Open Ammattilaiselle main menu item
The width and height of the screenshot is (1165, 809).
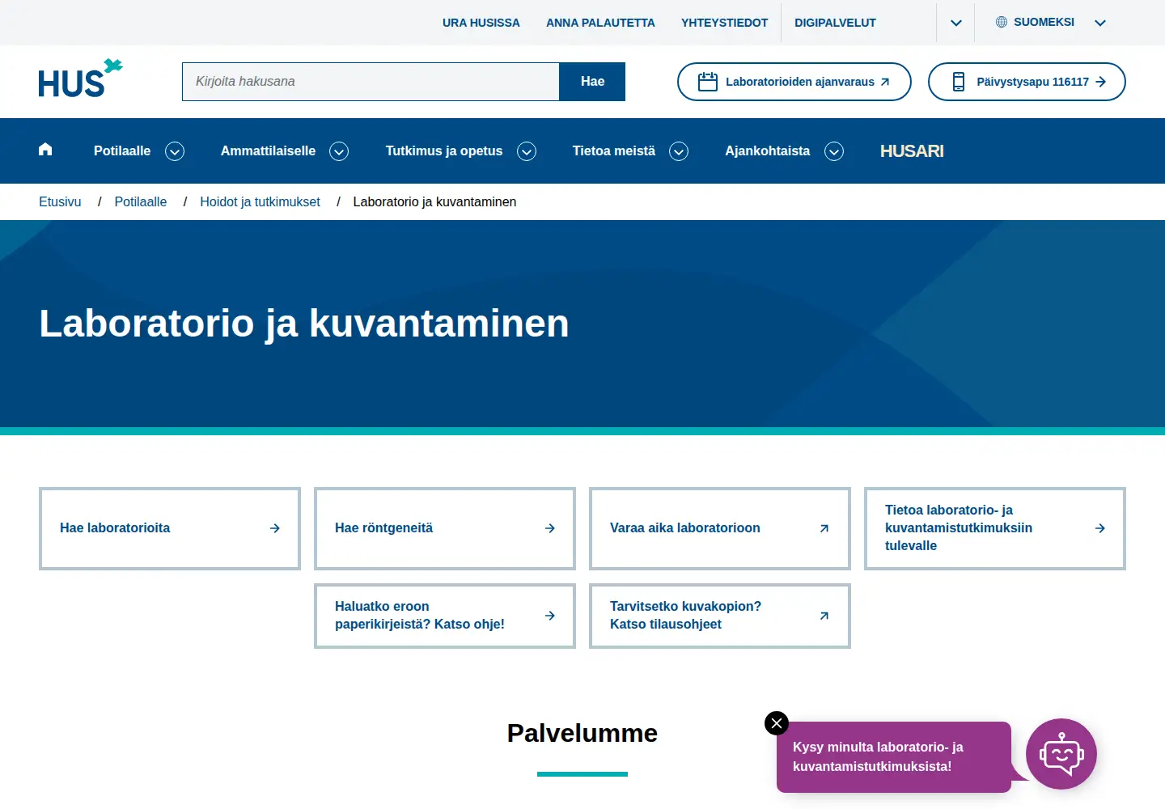(x=268, y=150)
